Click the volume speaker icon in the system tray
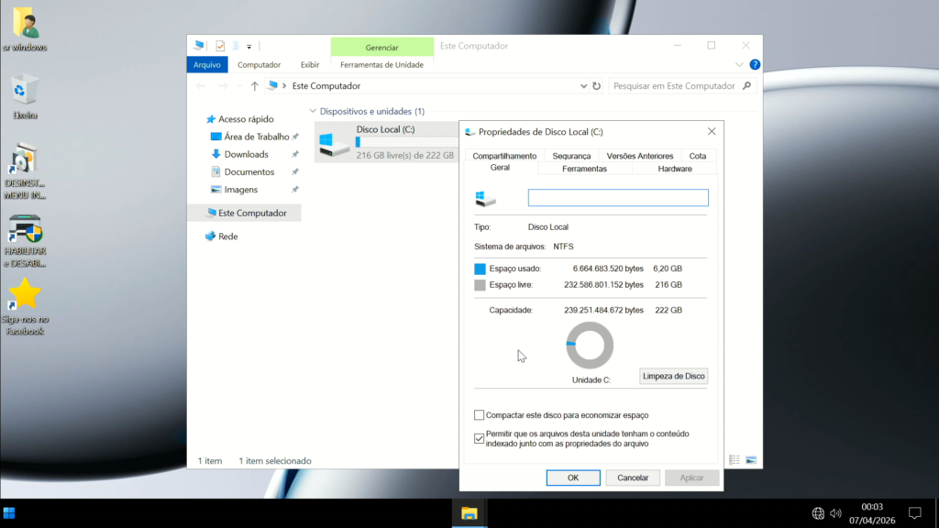The width and height of the screenshot is (939, 528). pyautogui.click(x=835, y=512)
